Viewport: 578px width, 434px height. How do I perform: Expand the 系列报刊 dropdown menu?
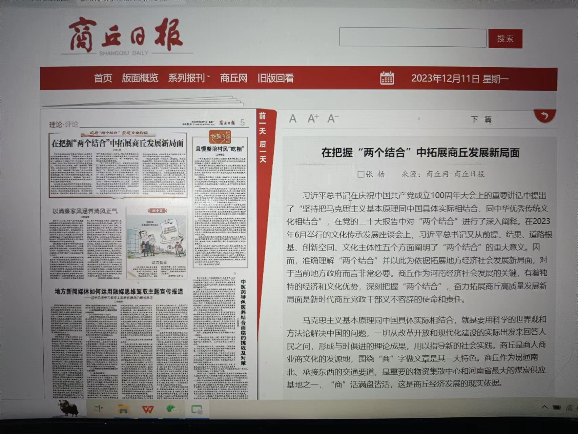point(188,78)
